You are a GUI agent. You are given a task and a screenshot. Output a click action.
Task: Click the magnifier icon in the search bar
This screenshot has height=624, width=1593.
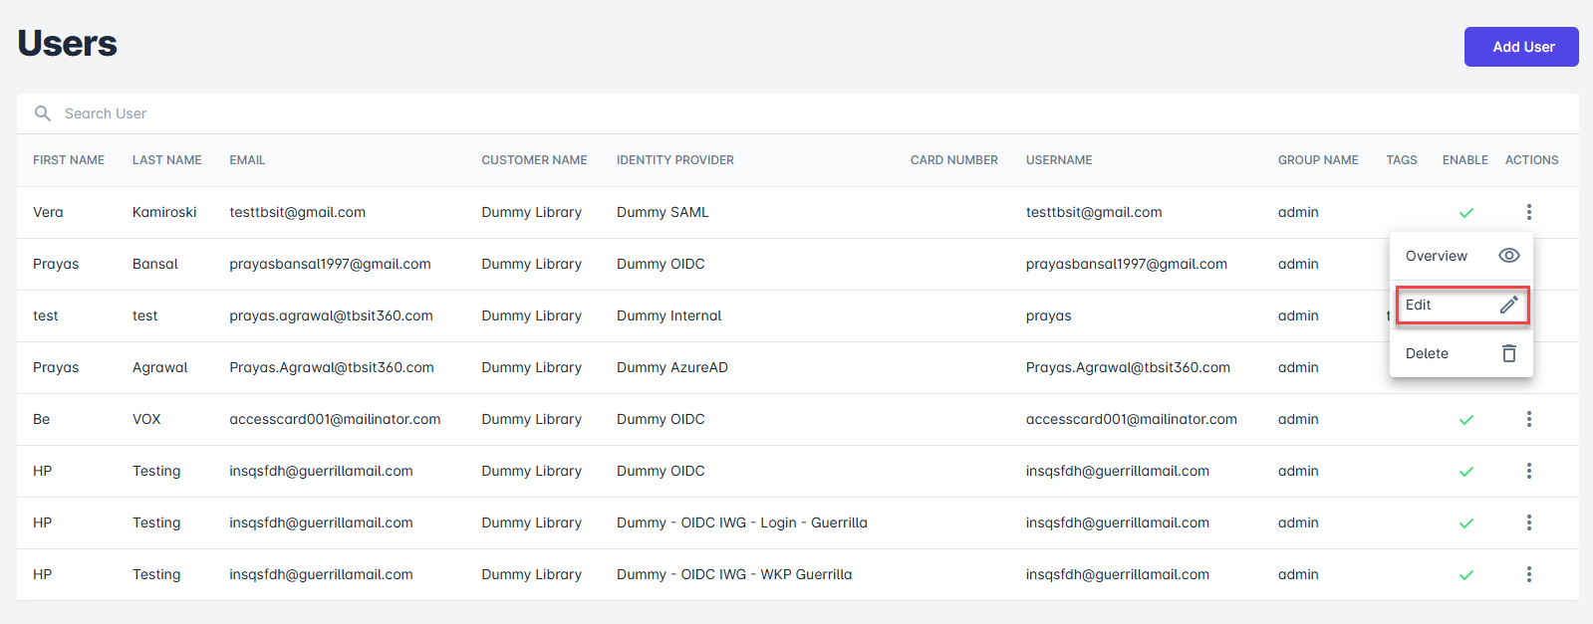pyautogui.click(x=43, y=113)
